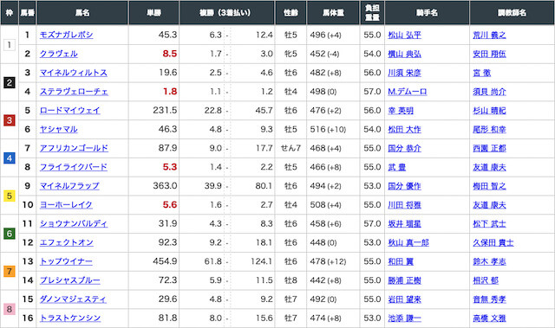555x328 pixels.
Task: Open horse link マイネルフラップ
Action: click(x=69, y=186)
